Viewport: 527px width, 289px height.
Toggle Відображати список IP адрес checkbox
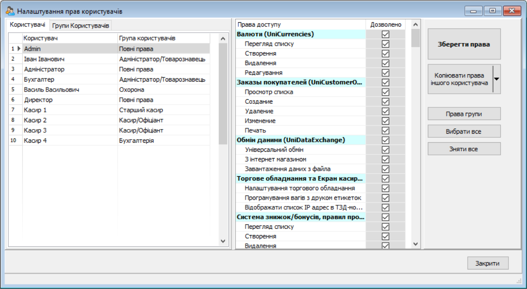click(386, 207)
